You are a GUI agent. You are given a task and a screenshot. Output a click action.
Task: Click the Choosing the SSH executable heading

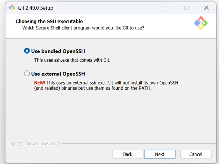pyautogui.click(x=49, y=21)
